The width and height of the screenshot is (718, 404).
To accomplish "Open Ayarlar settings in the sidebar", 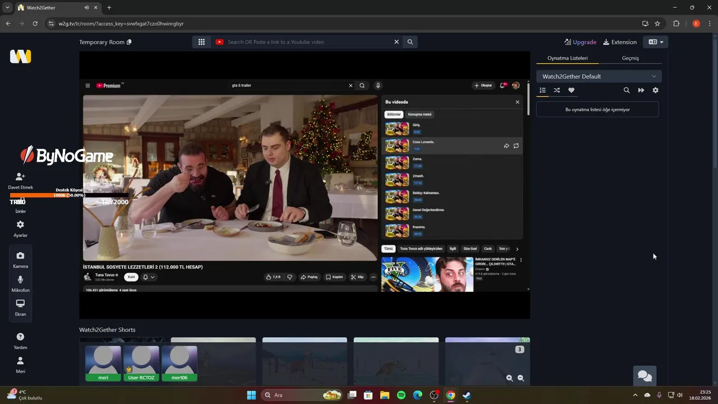I will tap(20, 228).
